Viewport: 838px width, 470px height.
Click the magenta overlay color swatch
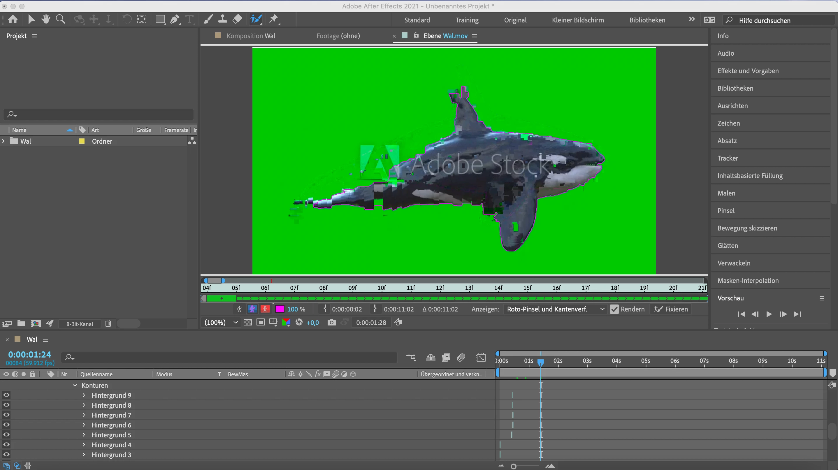click(x=280, y=309)
